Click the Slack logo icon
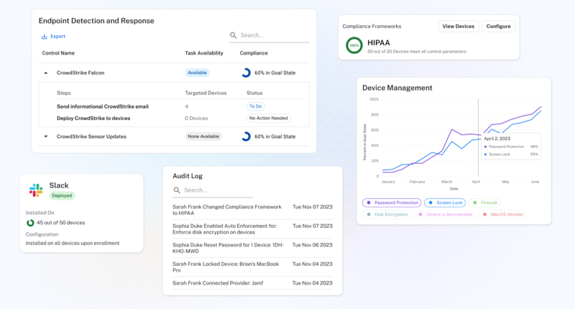Viewport: 575px width, 309px height. click(36, 190)
